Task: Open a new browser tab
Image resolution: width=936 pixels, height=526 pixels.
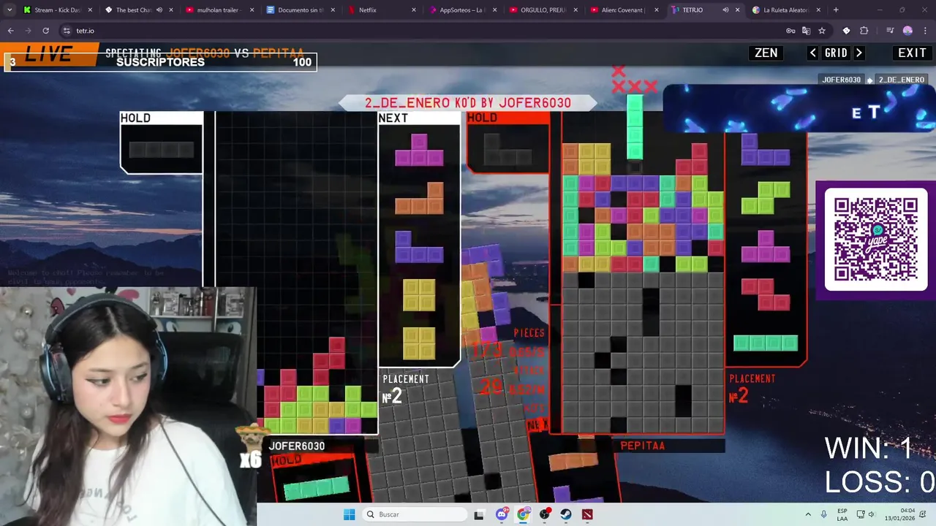Action: (836, 10)
